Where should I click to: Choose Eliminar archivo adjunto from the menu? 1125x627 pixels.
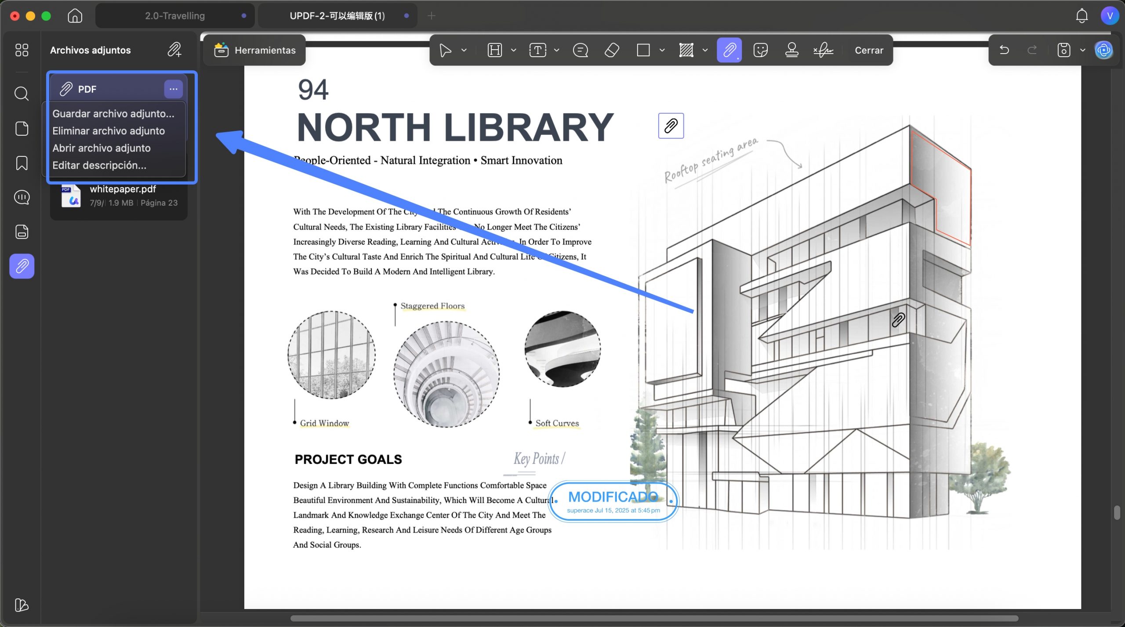click(109, 131)
